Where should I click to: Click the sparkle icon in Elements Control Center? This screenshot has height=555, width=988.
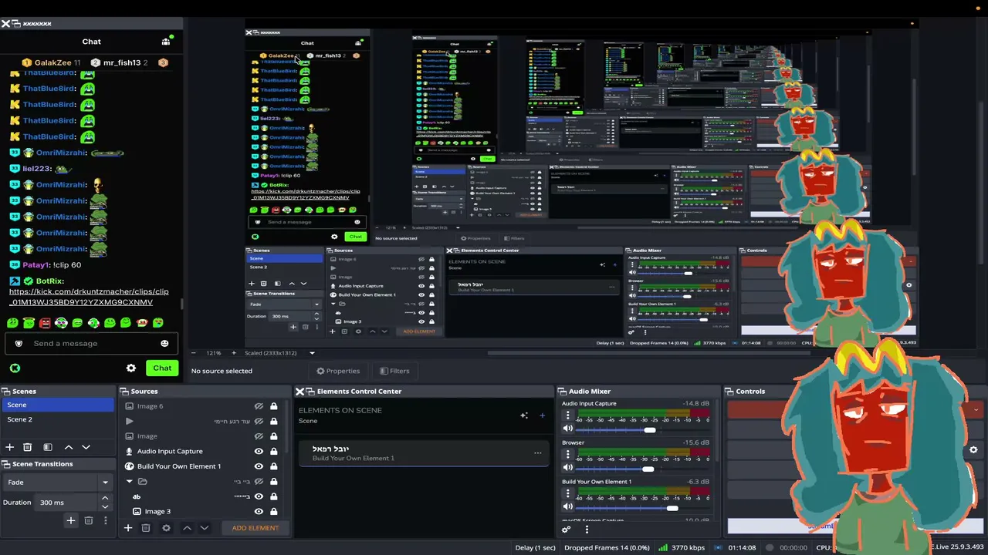[524, 415]
